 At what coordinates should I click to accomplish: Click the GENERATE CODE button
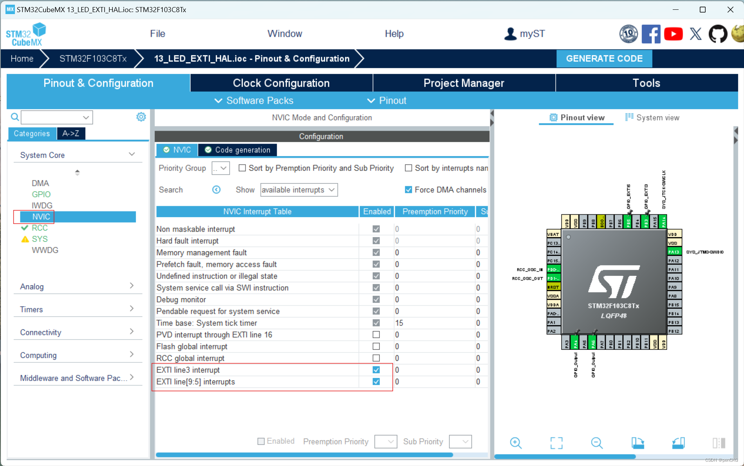[604, 59]
